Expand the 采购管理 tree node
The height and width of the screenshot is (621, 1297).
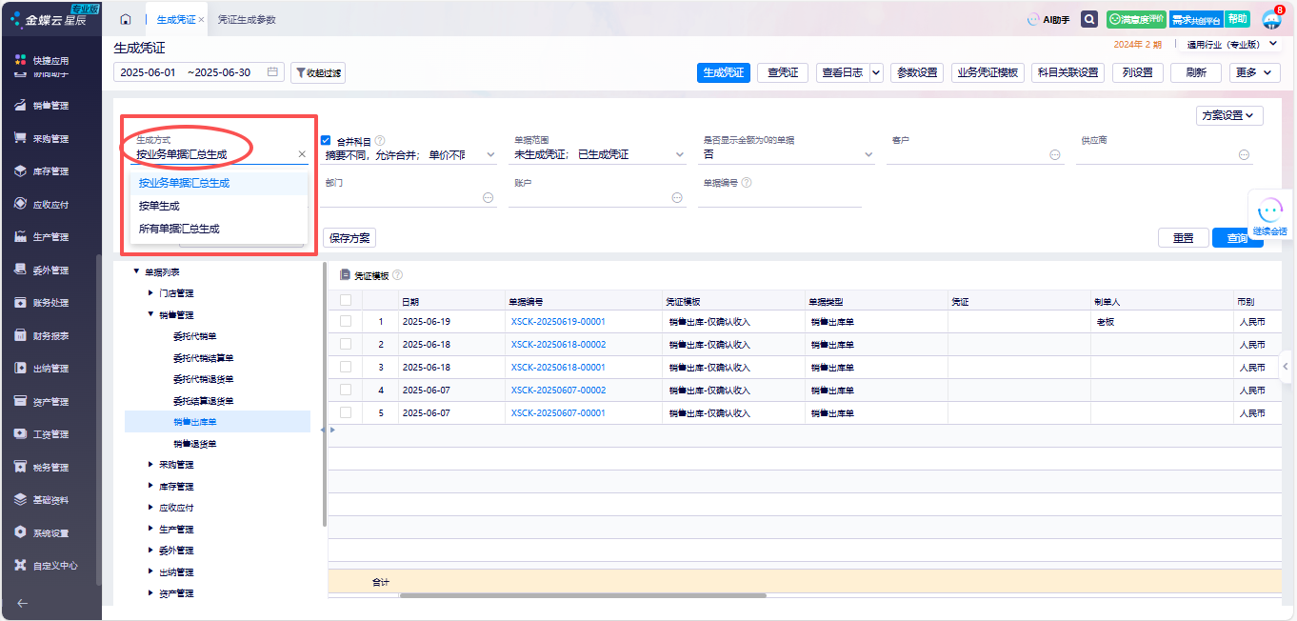tap(150, 465)
